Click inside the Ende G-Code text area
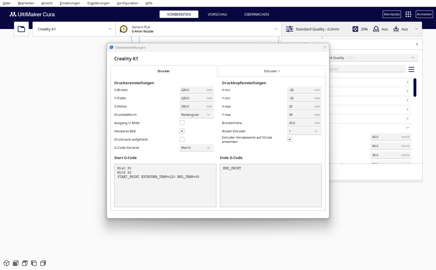The width and height of the screenshot is (436, 270). [271, 185]
